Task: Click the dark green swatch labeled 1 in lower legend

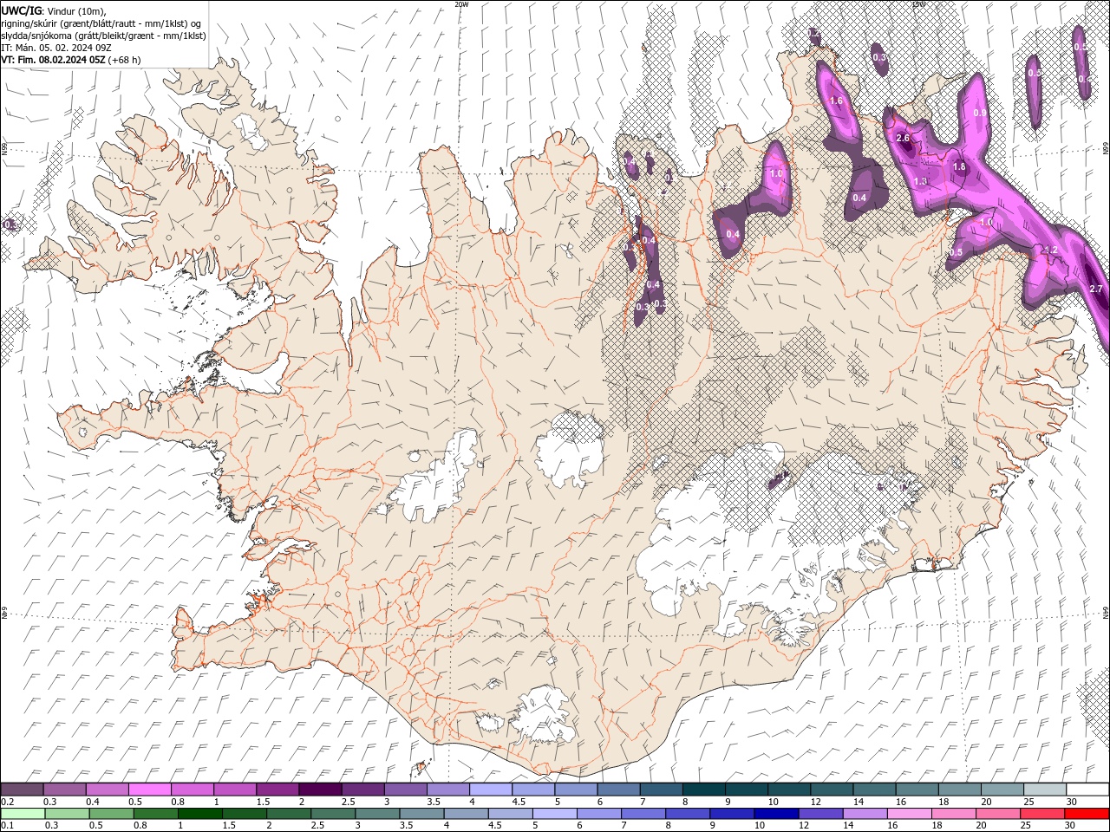Action: pos(199,814)
